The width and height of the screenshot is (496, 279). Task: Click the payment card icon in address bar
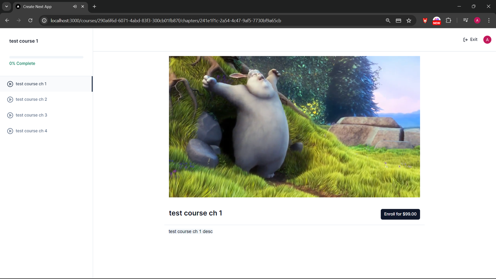398,21
